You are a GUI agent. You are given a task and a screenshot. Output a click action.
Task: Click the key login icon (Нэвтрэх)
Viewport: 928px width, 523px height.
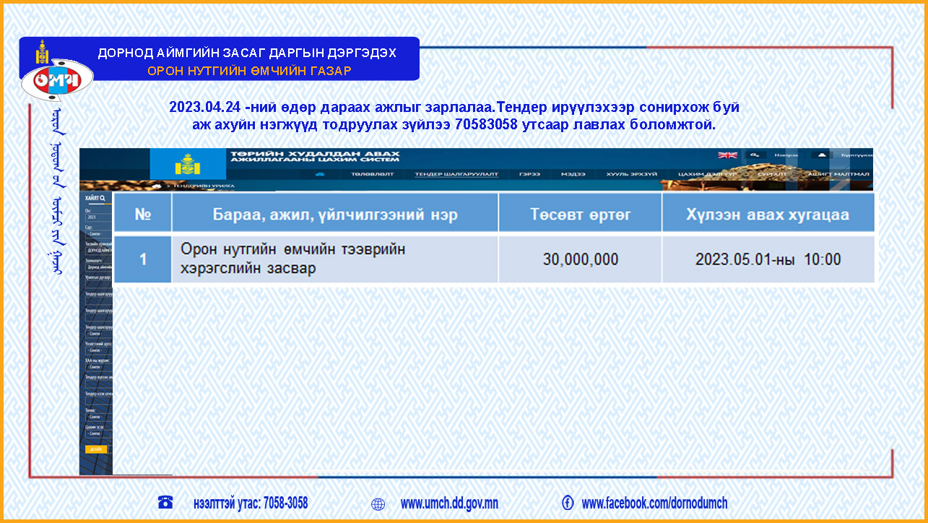755,155
